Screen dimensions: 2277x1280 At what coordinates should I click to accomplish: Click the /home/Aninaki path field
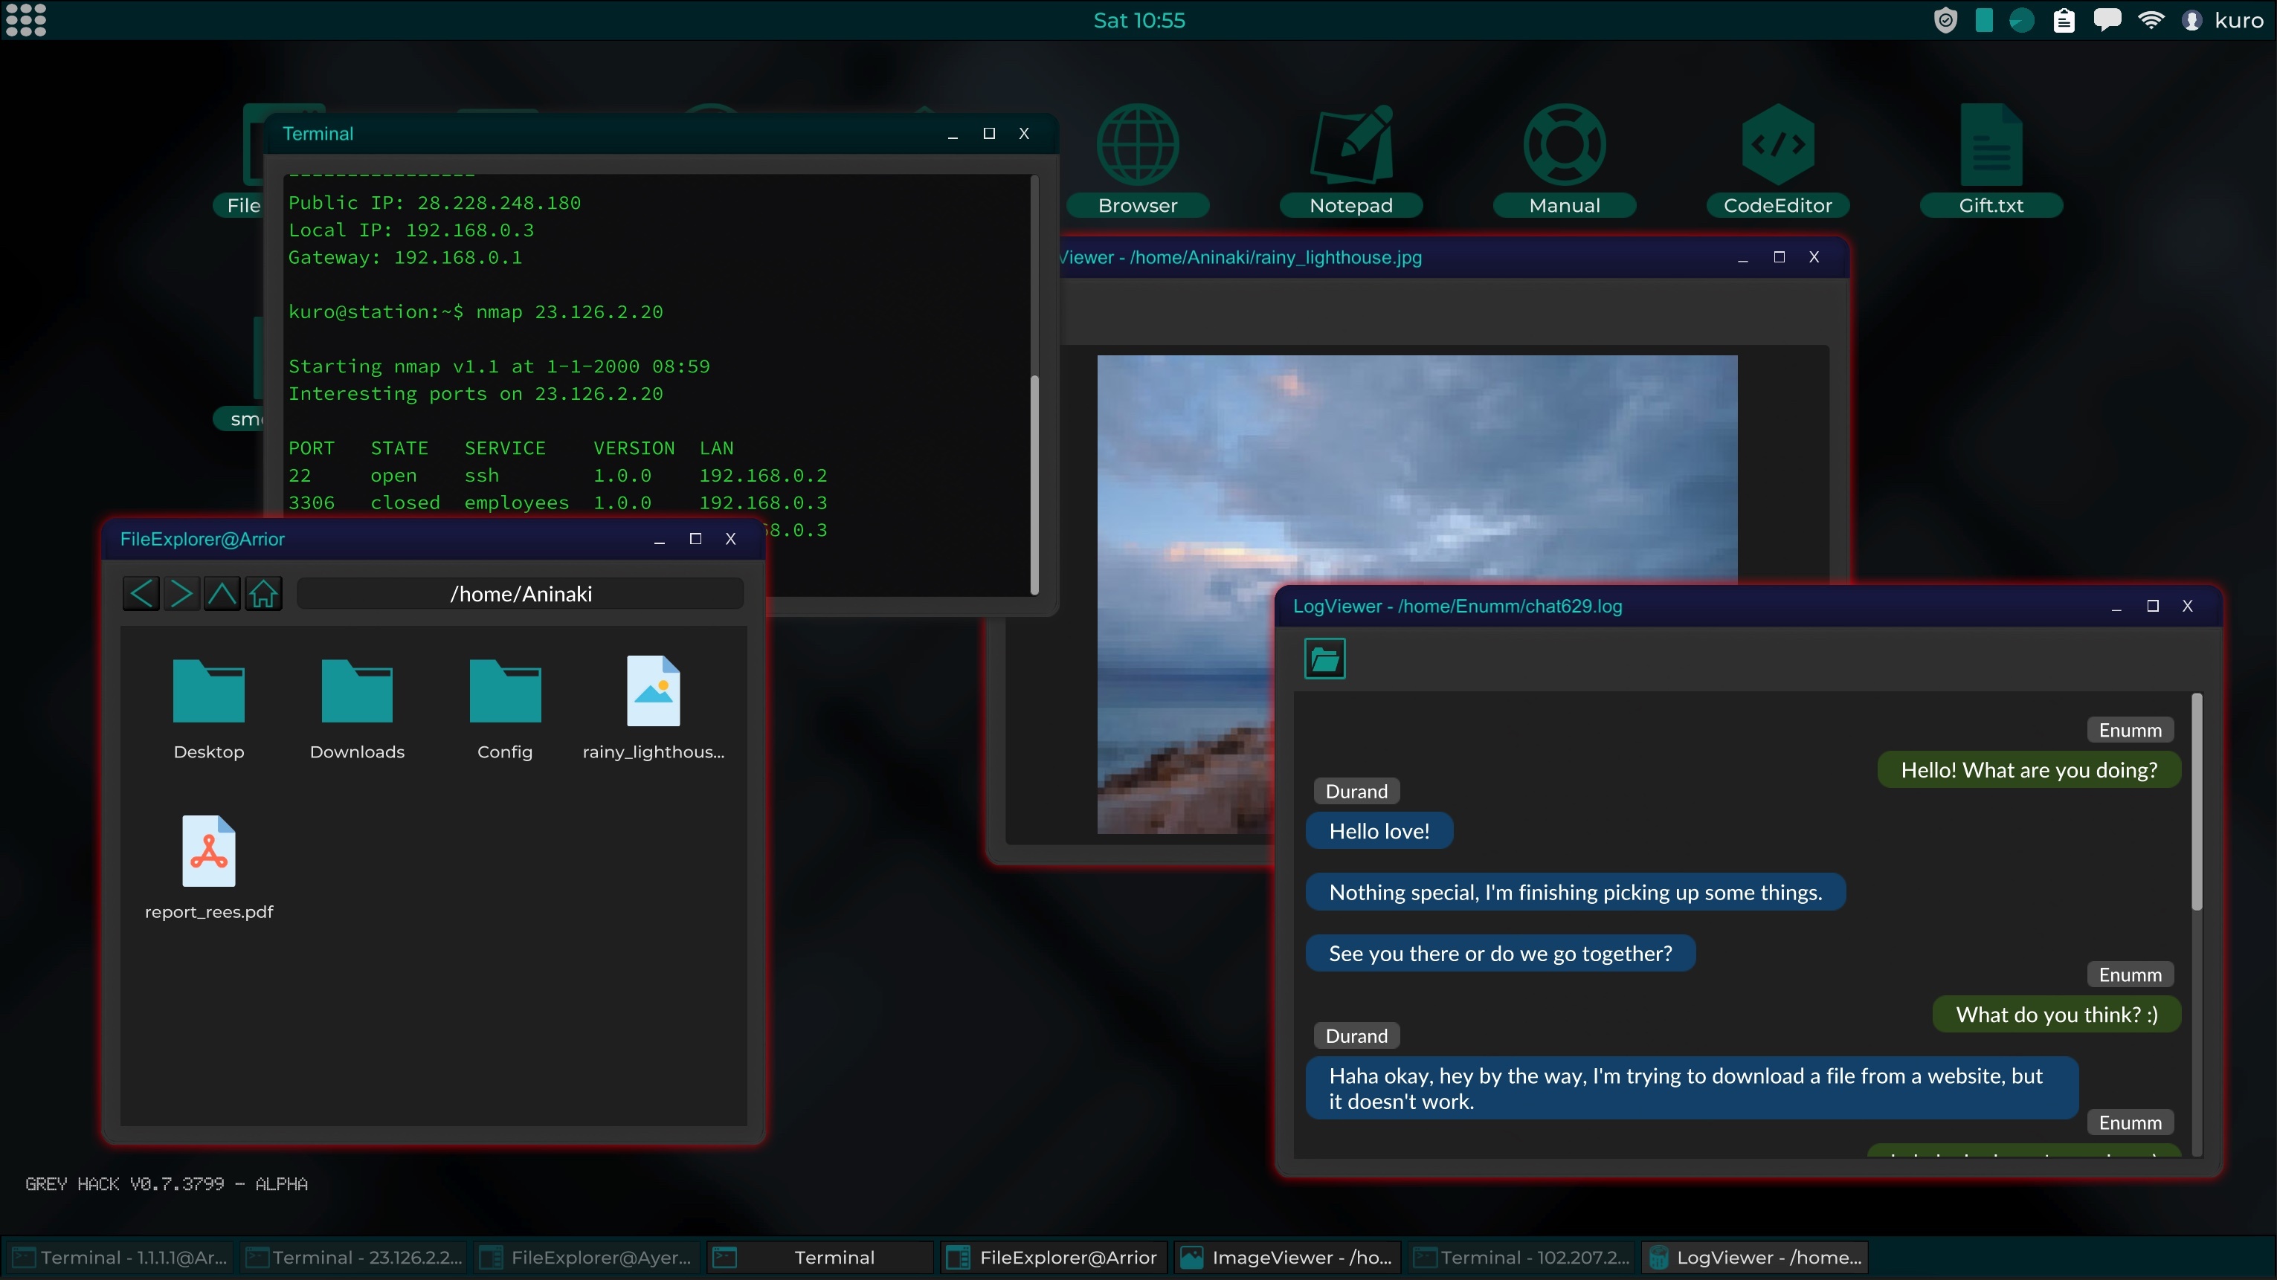(x=521, y=594)
